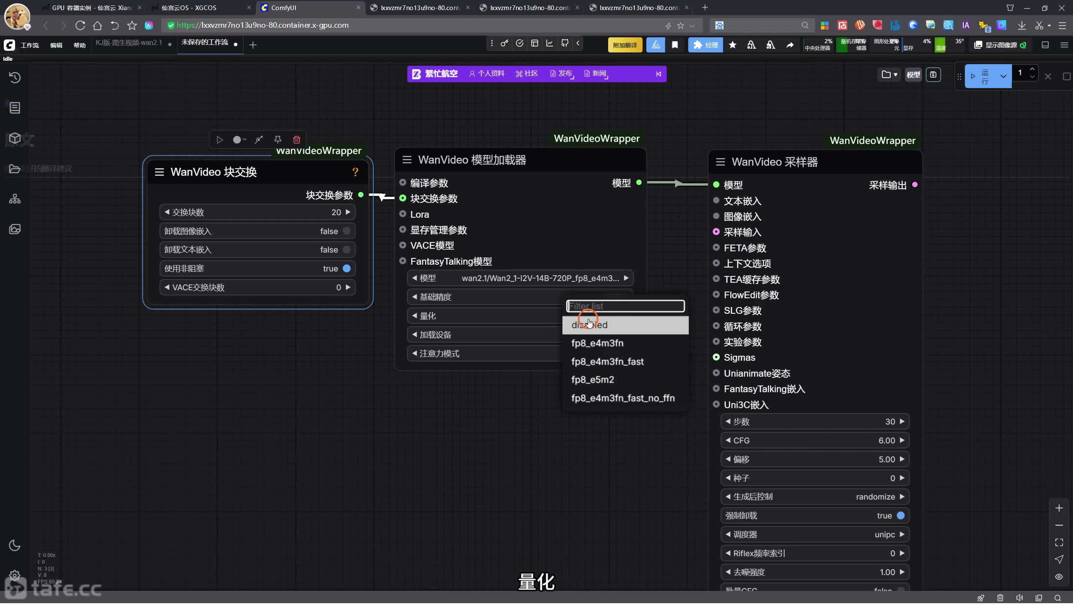Increase 交换块数 value with right arrow
Viewport: 1073px width, 604px height.
(x=348, y=212)
